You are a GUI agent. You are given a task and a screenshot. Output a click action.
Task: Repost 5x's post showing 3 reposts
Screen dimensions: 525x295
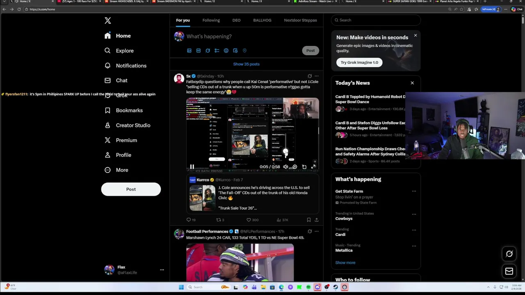pyautogui.click(x=220, y=220)
